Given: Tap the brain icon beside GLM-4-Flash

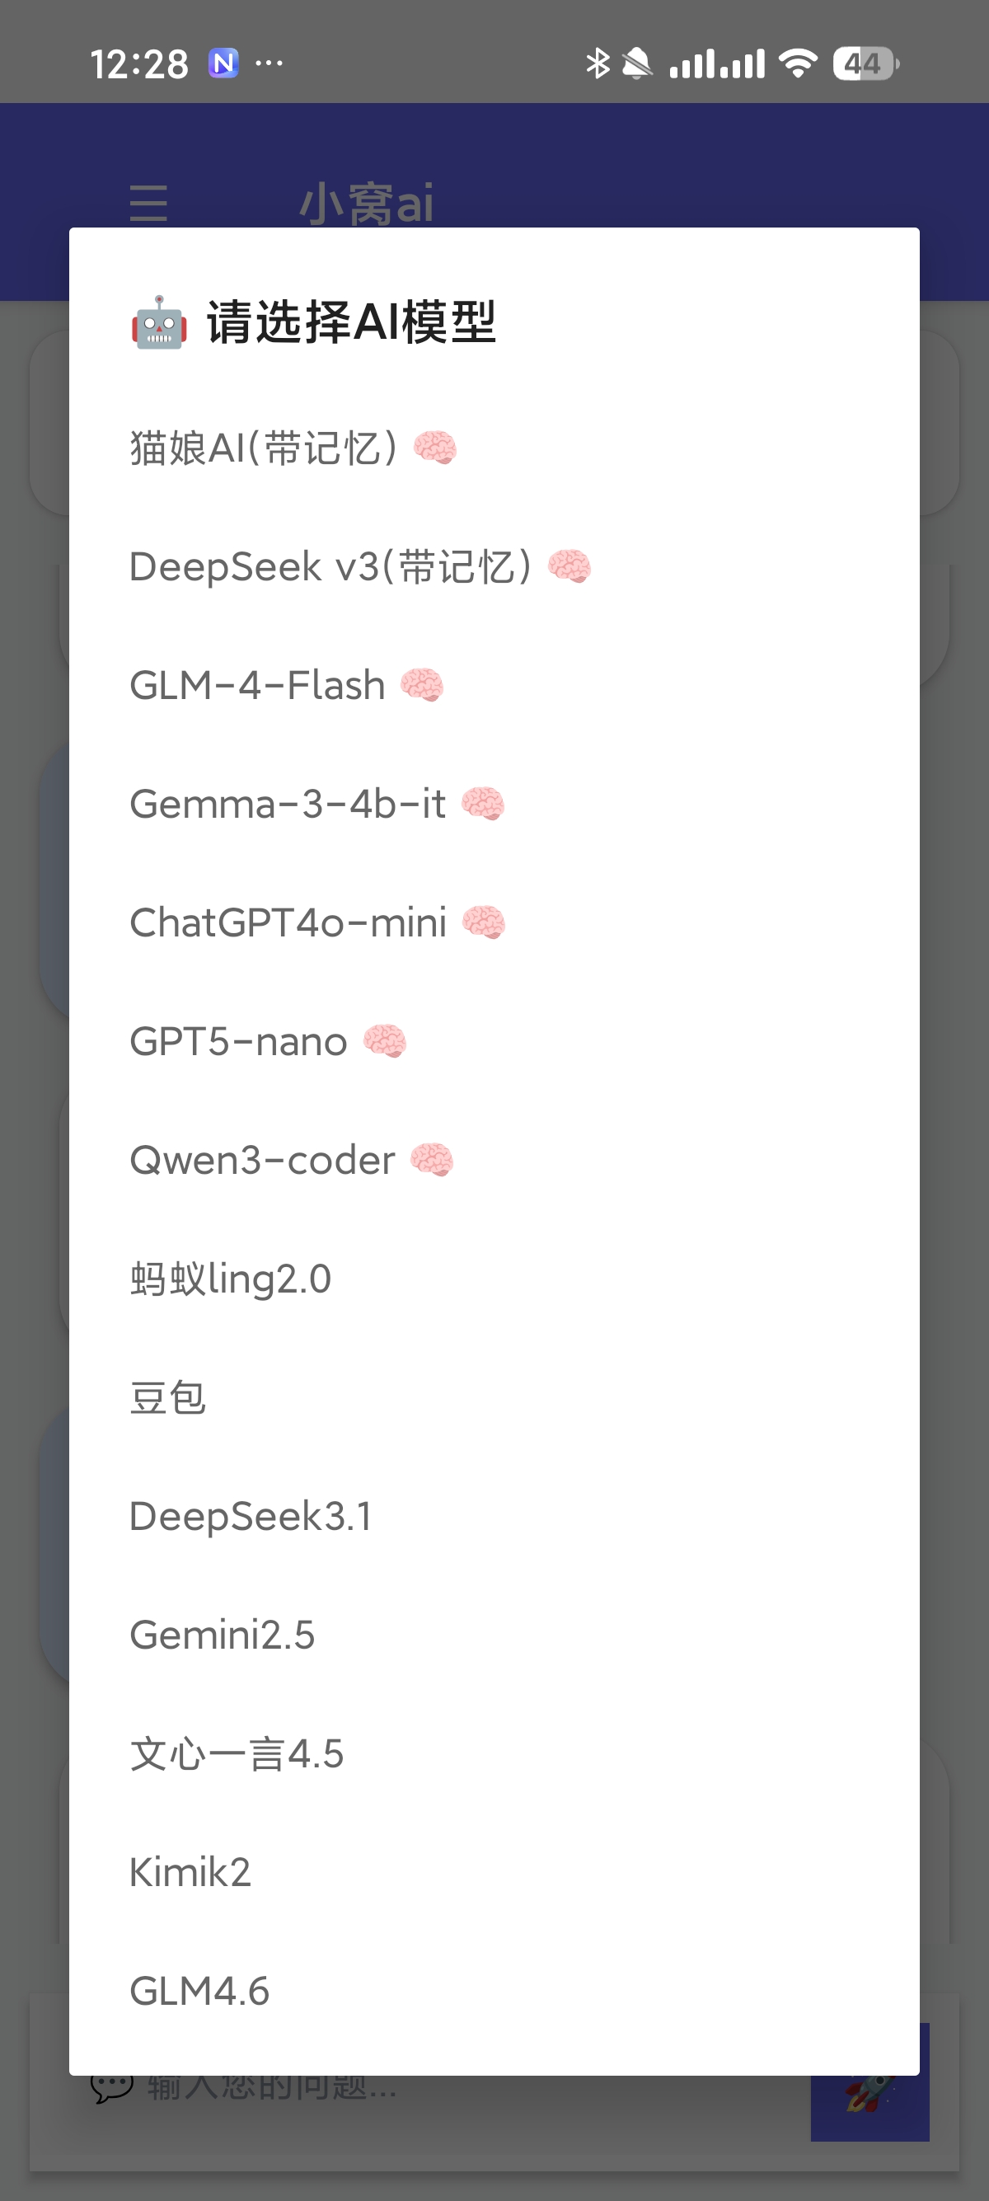Looking at the screenshot, I should [x=422, y=685].
